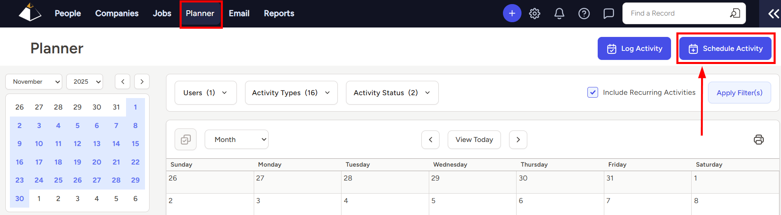Toggle Include Recurring Activities checkbox

(x=593, y=92)
